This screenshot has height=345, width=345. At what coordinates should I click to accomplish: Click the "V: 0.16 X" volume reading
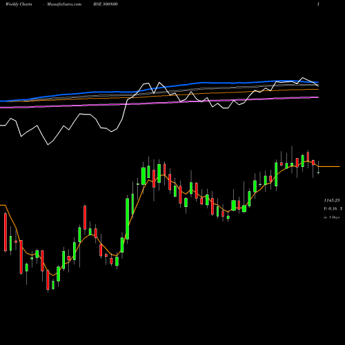click(x=333, y=209)
